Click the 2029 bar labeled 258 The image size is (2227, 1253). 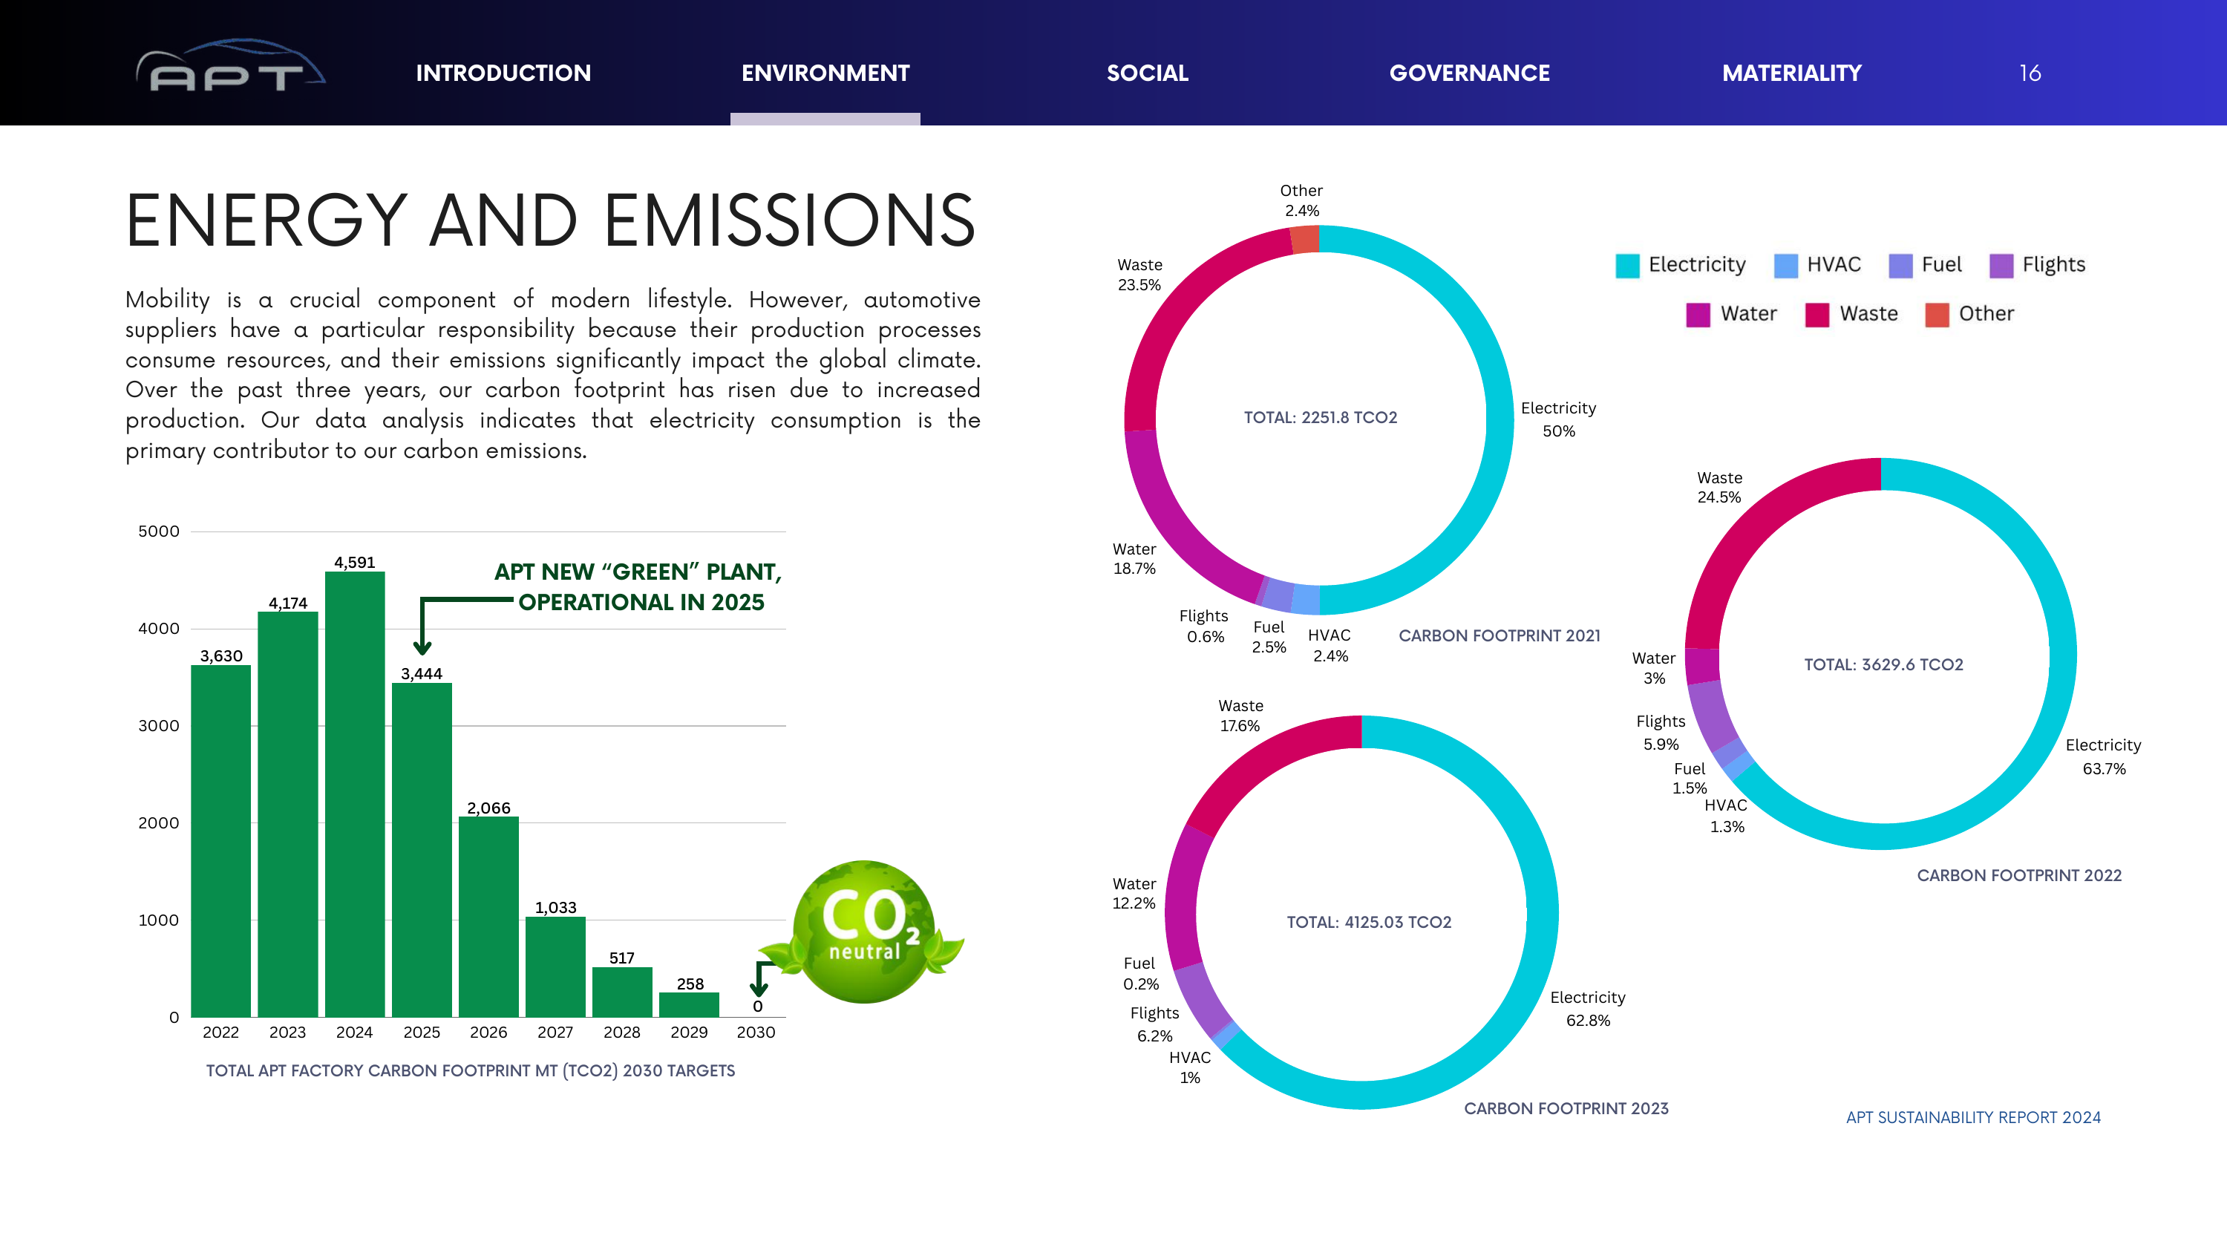coord(689,1004)
